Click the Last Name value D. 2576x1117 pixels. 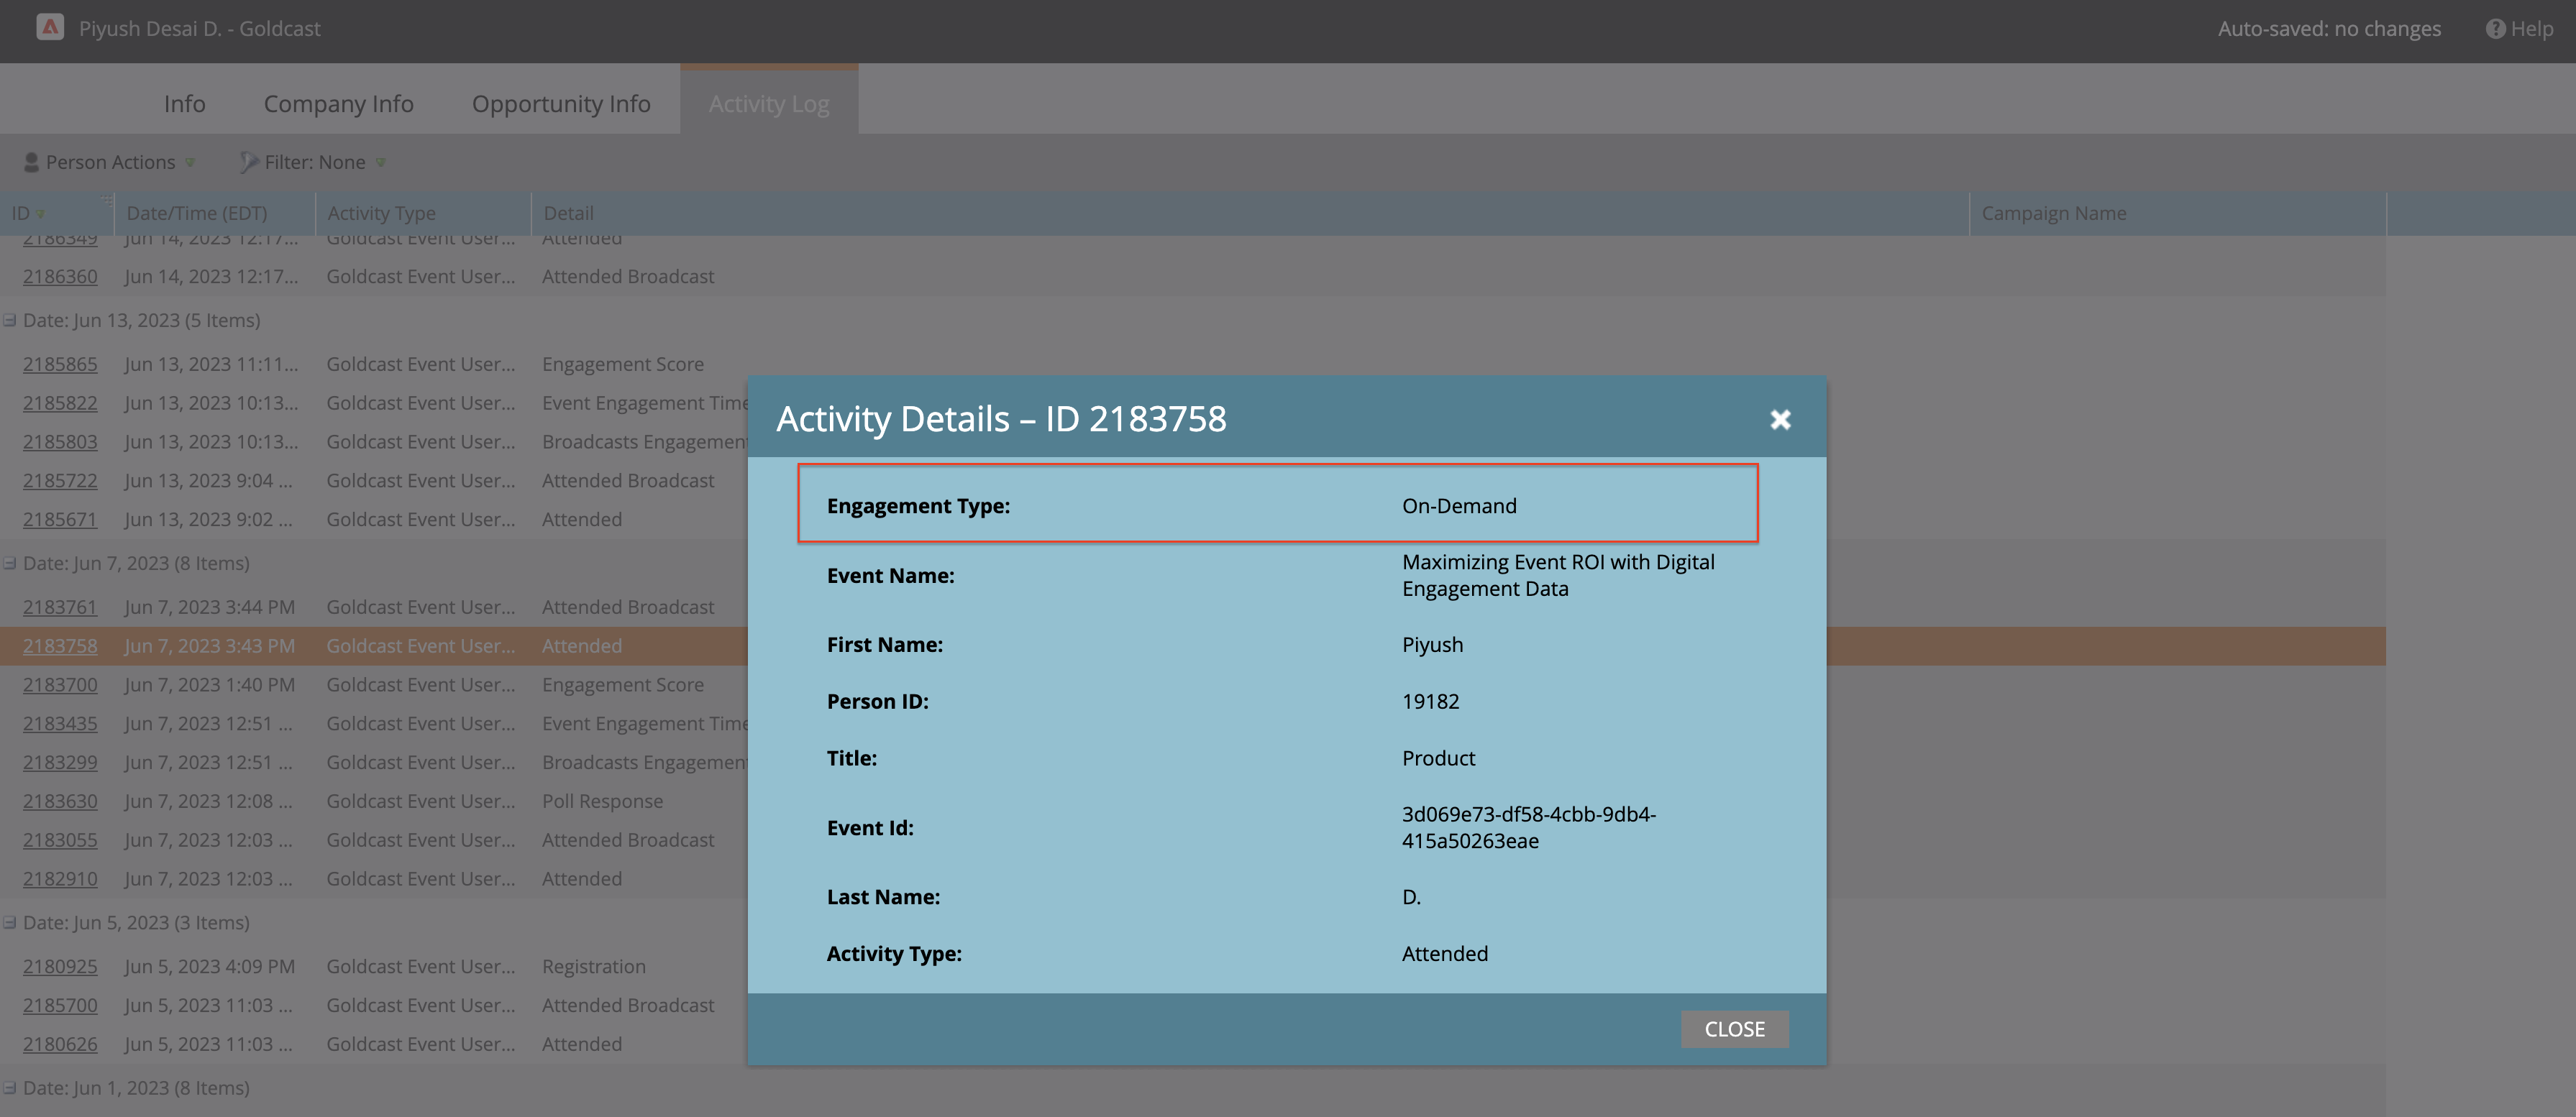point(1411,897)
